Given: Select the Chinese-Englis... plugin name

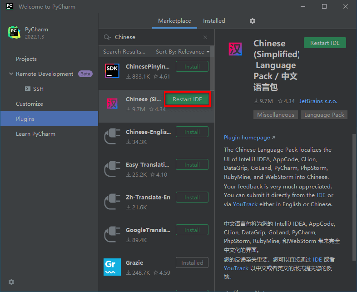Looking at the screenshot, I should (x=148, y=132).
